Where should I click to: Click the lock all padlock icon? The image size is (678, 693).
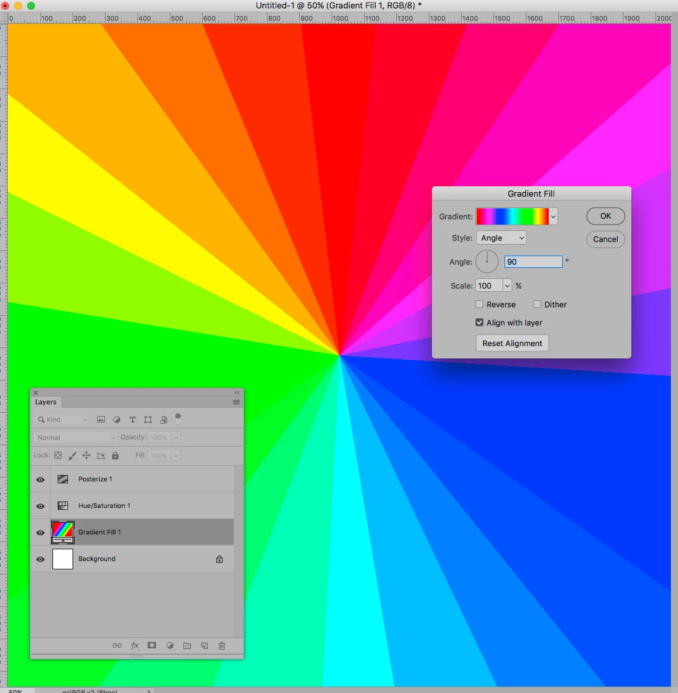(x=115, y=456)
